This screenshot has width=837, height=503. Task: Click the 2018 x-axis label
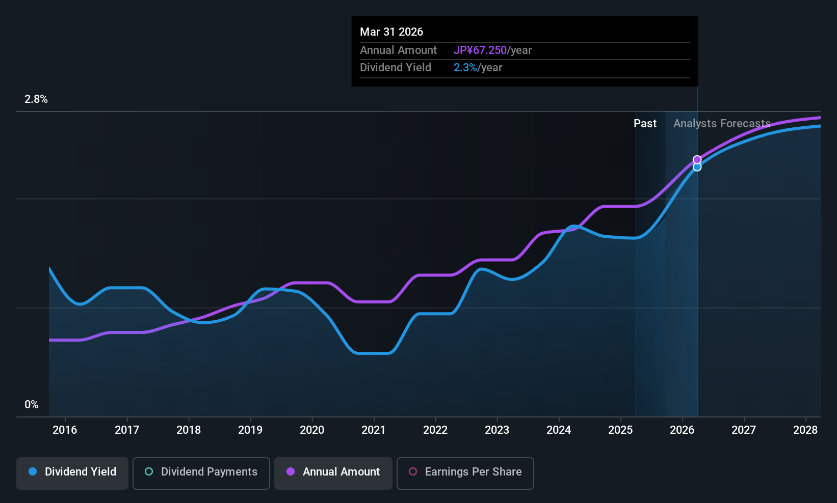coord(189,430)
